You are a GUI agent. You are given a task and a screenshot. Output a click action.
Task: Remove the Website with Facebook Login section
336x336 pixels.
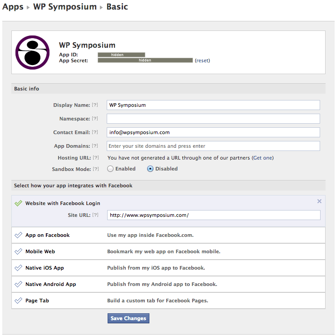tap(319, 201)
